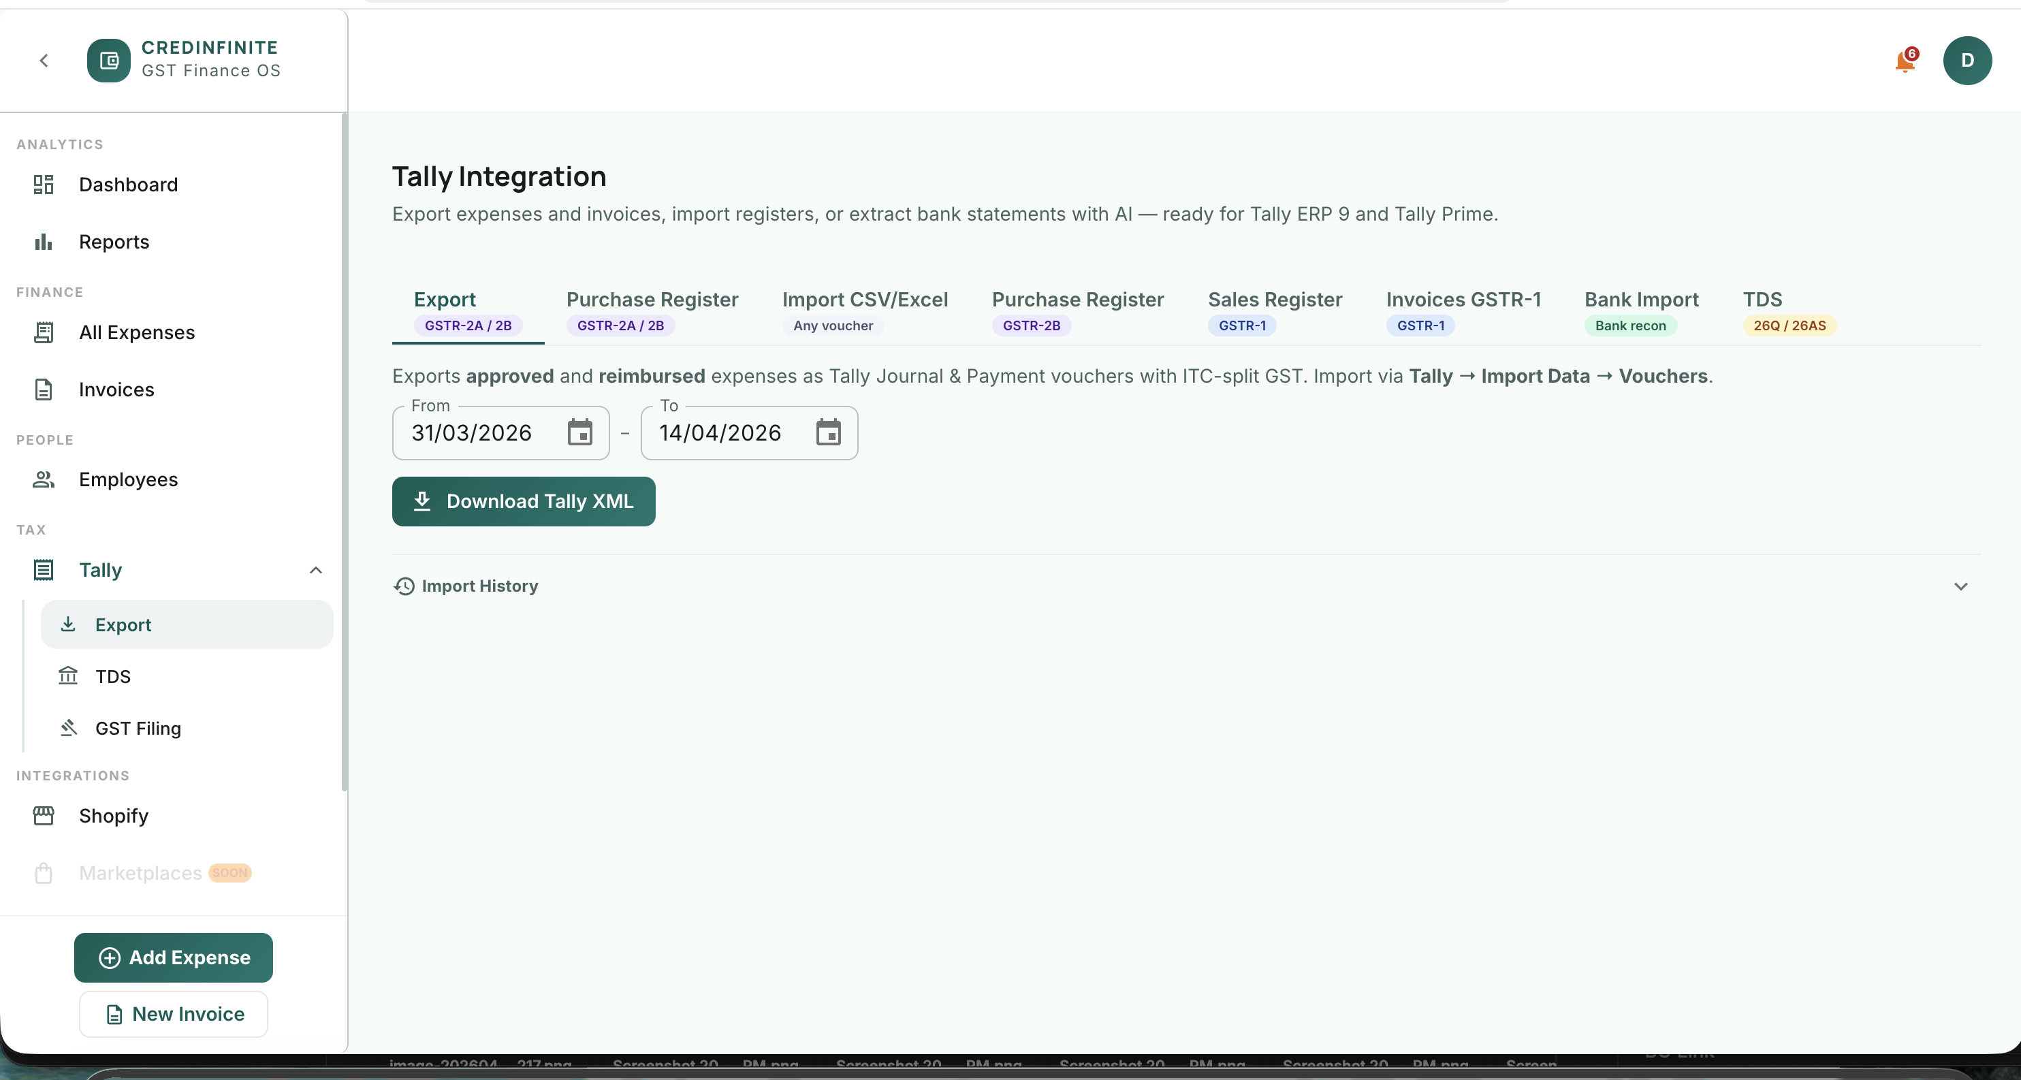Click the TDS bank building icon

point(68,676)
